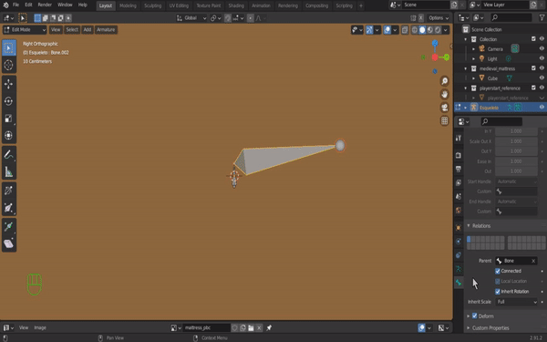Clear the Parent Bone field with X
This screenshot has width=547, height=342.
pos(533,261)
